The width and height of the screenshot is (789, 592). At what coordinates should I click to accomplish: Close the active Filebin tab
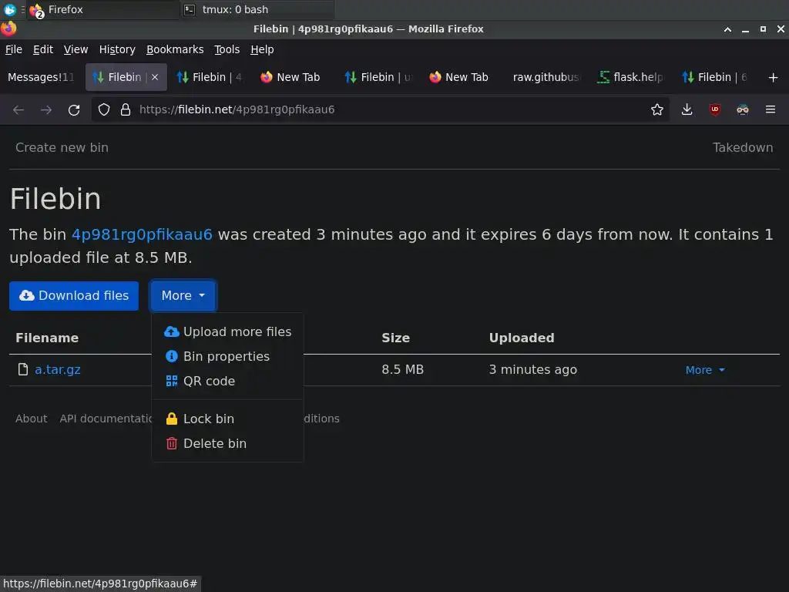click(x=155, y=77)
